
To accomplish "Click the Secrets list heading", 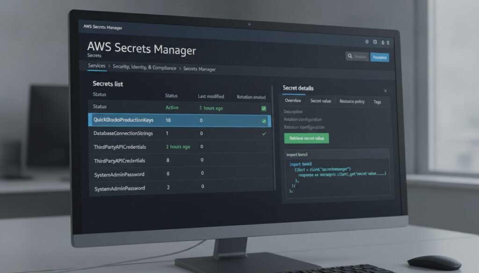I will coord(108,84).
